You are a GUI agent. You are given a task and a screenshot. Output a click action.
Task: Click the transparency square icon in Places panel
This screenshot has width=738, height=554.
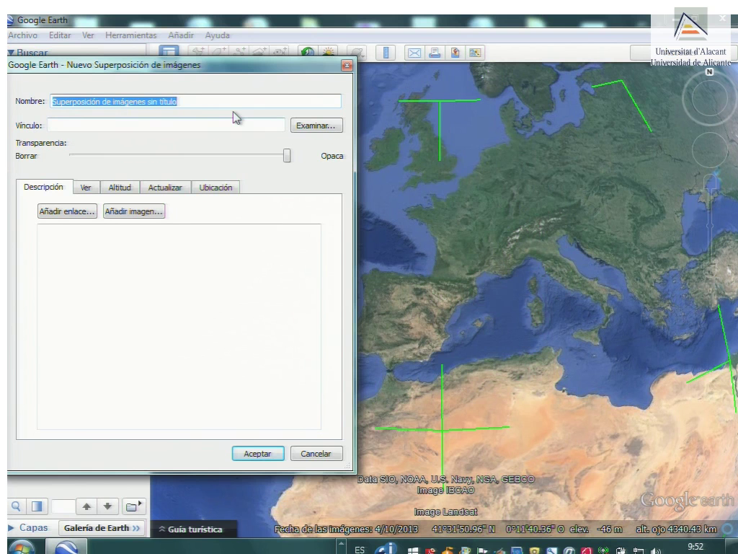click(37, 506)
